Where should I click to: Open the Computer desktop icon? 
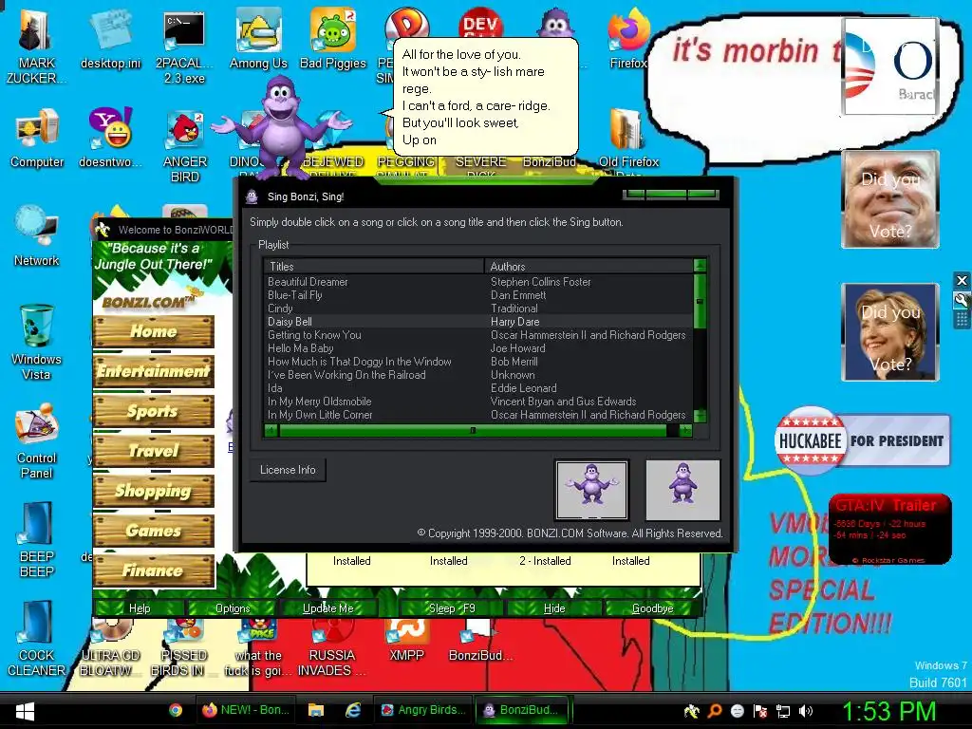[37, 139]
